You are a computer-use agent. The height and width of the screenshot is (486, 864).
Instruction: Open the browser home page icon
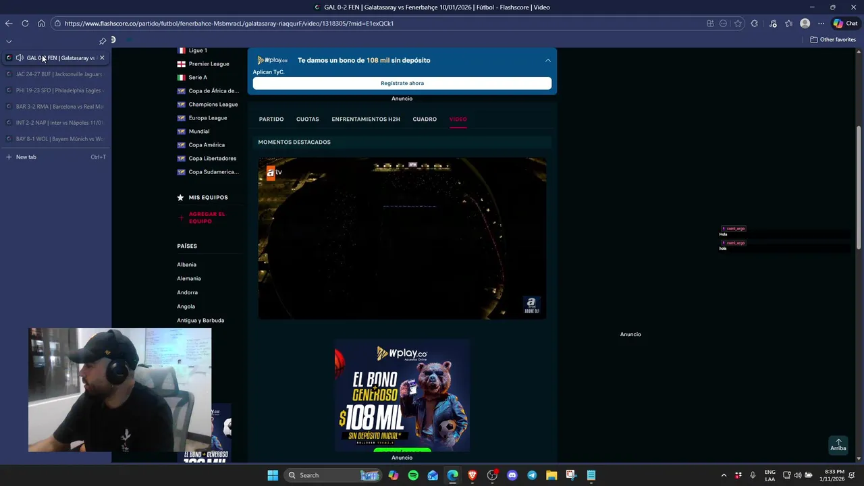(41, 23)
